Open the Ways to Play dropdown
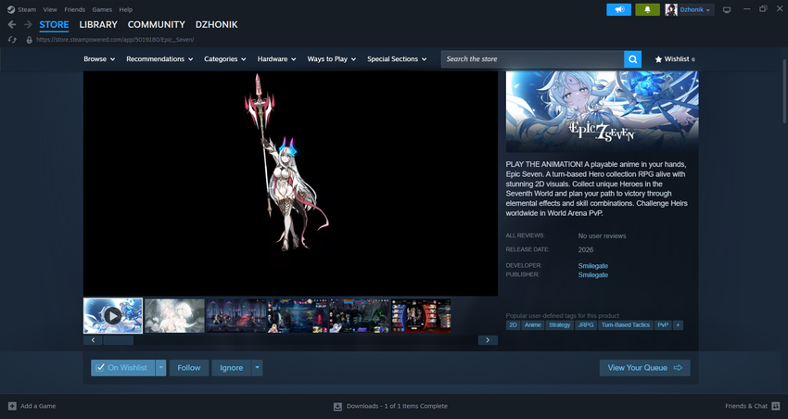Screen dimensions: 788x419 [332, 59]
